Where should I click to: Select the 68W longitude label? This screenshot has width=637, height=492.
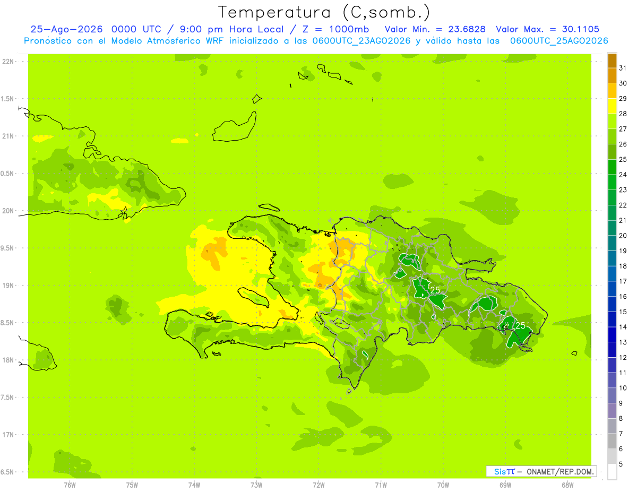(567, 485)
